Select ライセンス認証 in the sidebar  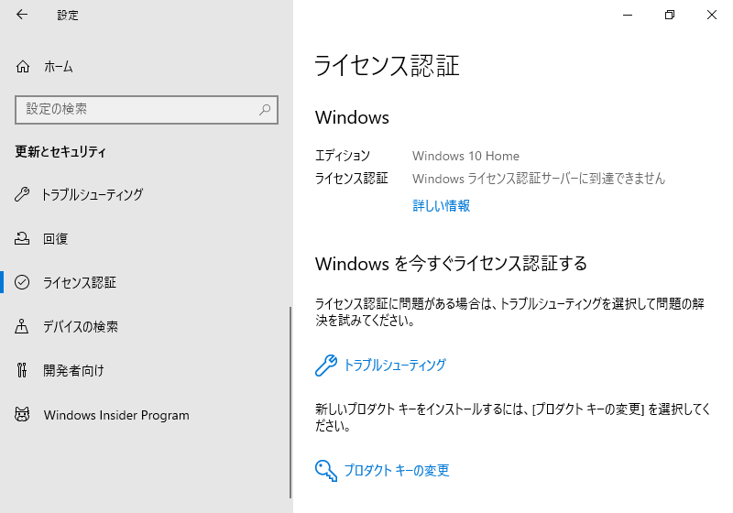pyautogui.click(x=80, y=283)
